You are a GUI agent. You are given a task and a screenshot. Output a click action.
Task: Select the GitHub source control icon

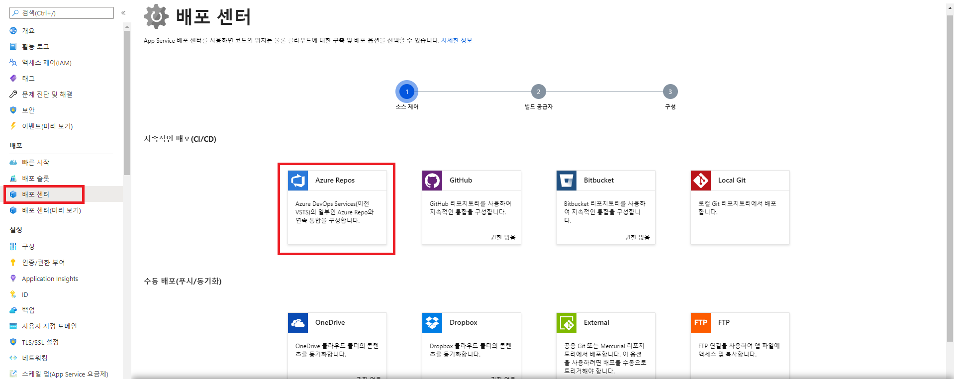pyautogui.click(x=432, y=181)
